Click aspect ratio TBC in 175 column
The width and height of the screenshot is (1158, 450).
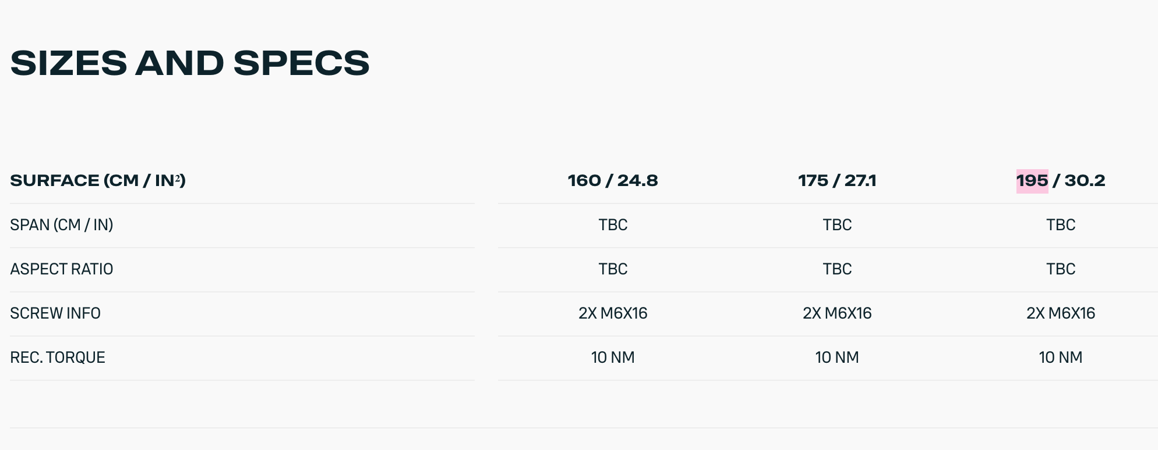click(x=837, y=269)
